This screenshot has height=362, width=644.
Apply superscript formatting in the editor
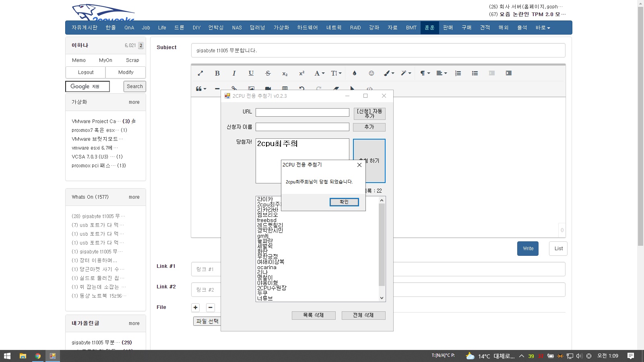[x=302, y=73]
